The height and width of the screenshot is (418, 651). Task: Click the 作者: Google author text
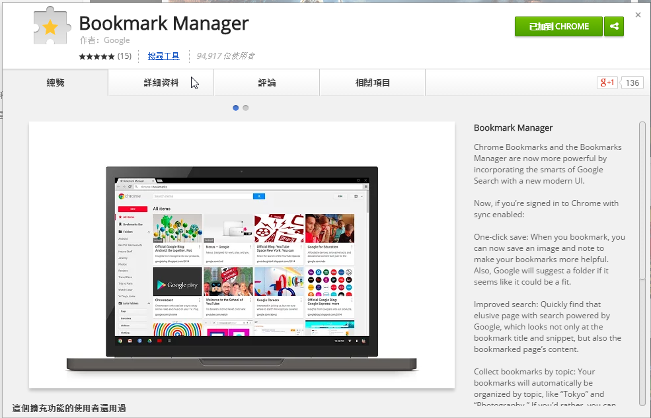(x=104, y=40)
